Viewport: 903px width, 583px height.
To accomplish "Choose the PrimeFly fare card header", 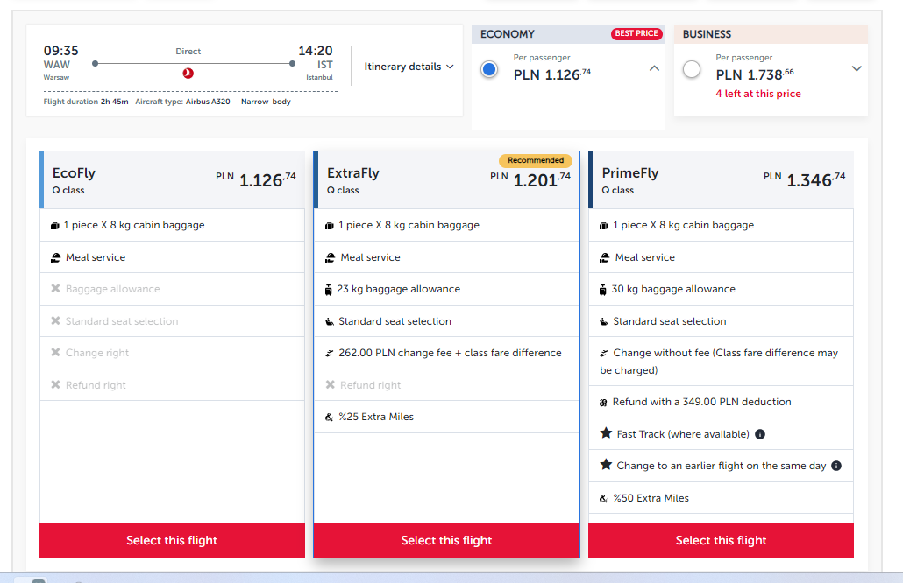I will (x=721, y=180).
